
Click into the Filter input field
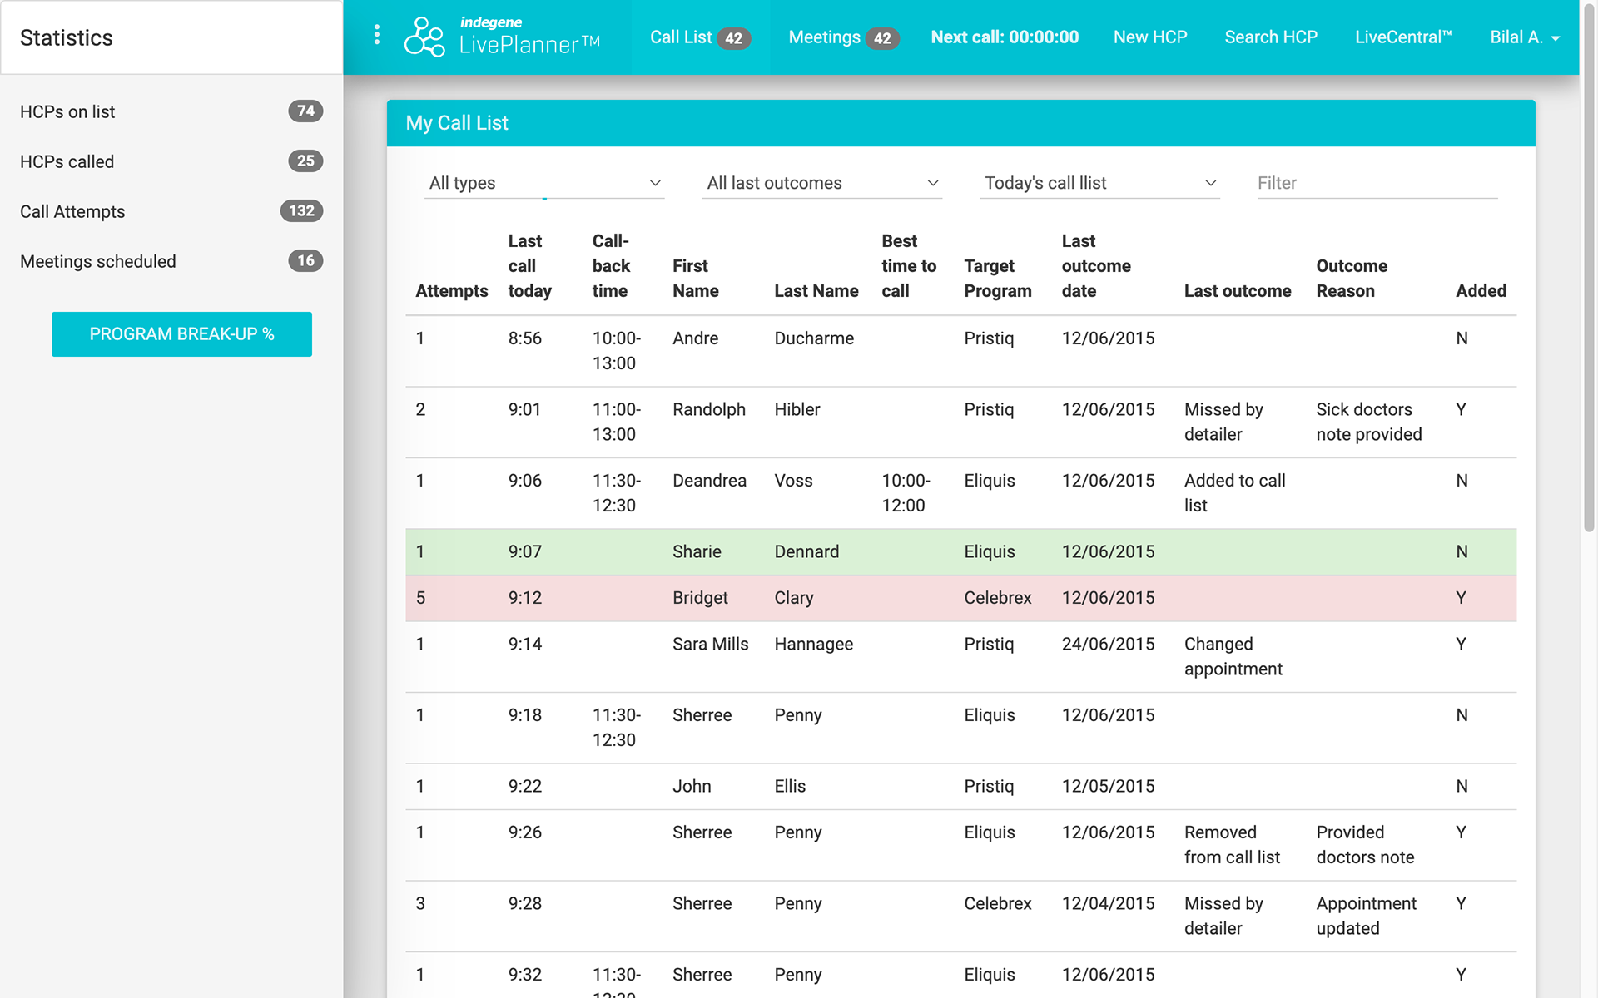click(1377, 183)
